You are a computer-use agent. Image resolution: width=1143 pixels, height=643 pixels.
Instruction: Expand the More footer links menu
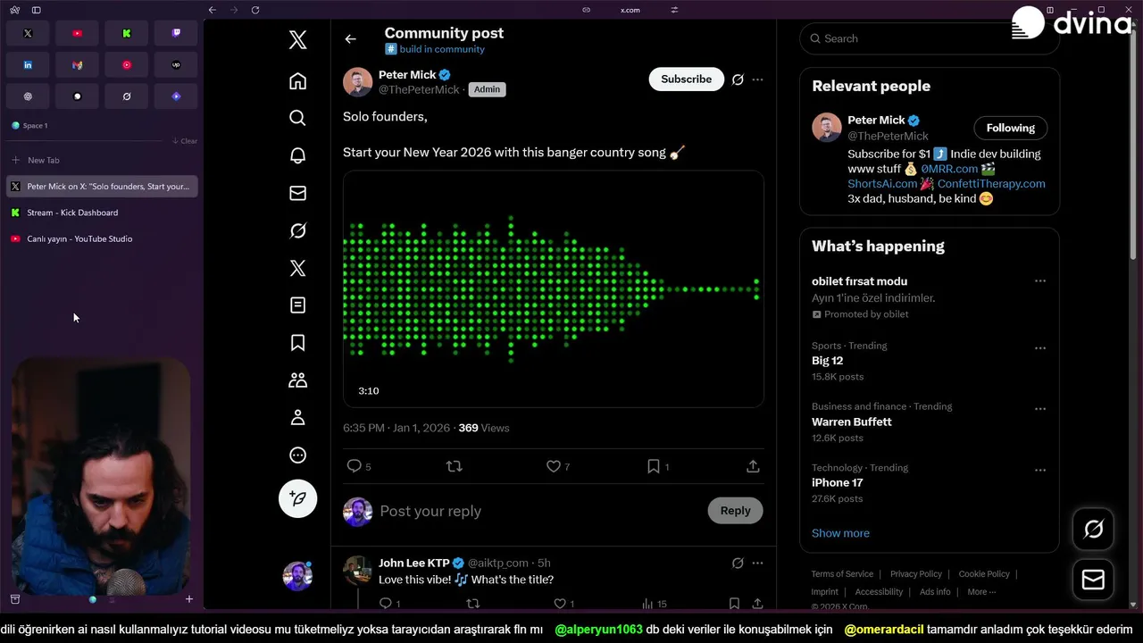981,592
